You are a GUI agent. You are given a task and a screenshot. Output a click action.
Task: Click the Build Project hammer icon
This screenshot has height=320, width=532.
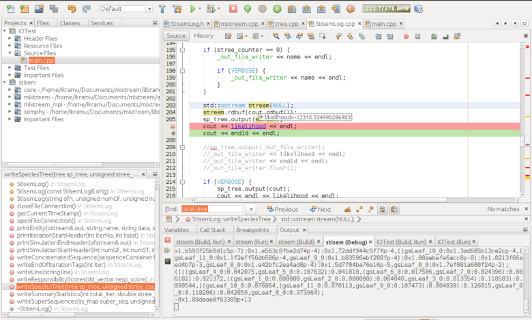point(162,9)
